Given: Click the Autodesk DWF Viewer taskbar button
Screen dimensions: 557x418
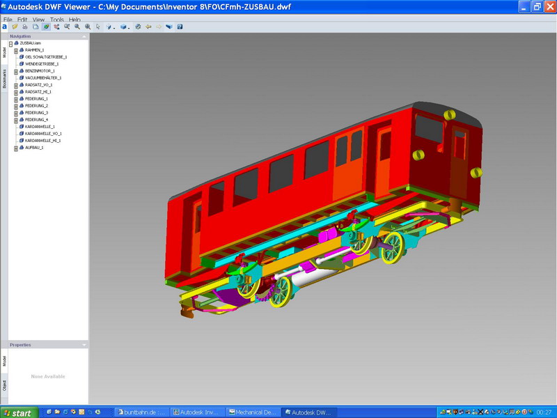Looking at the screenshot, I should tap(309, 412).
